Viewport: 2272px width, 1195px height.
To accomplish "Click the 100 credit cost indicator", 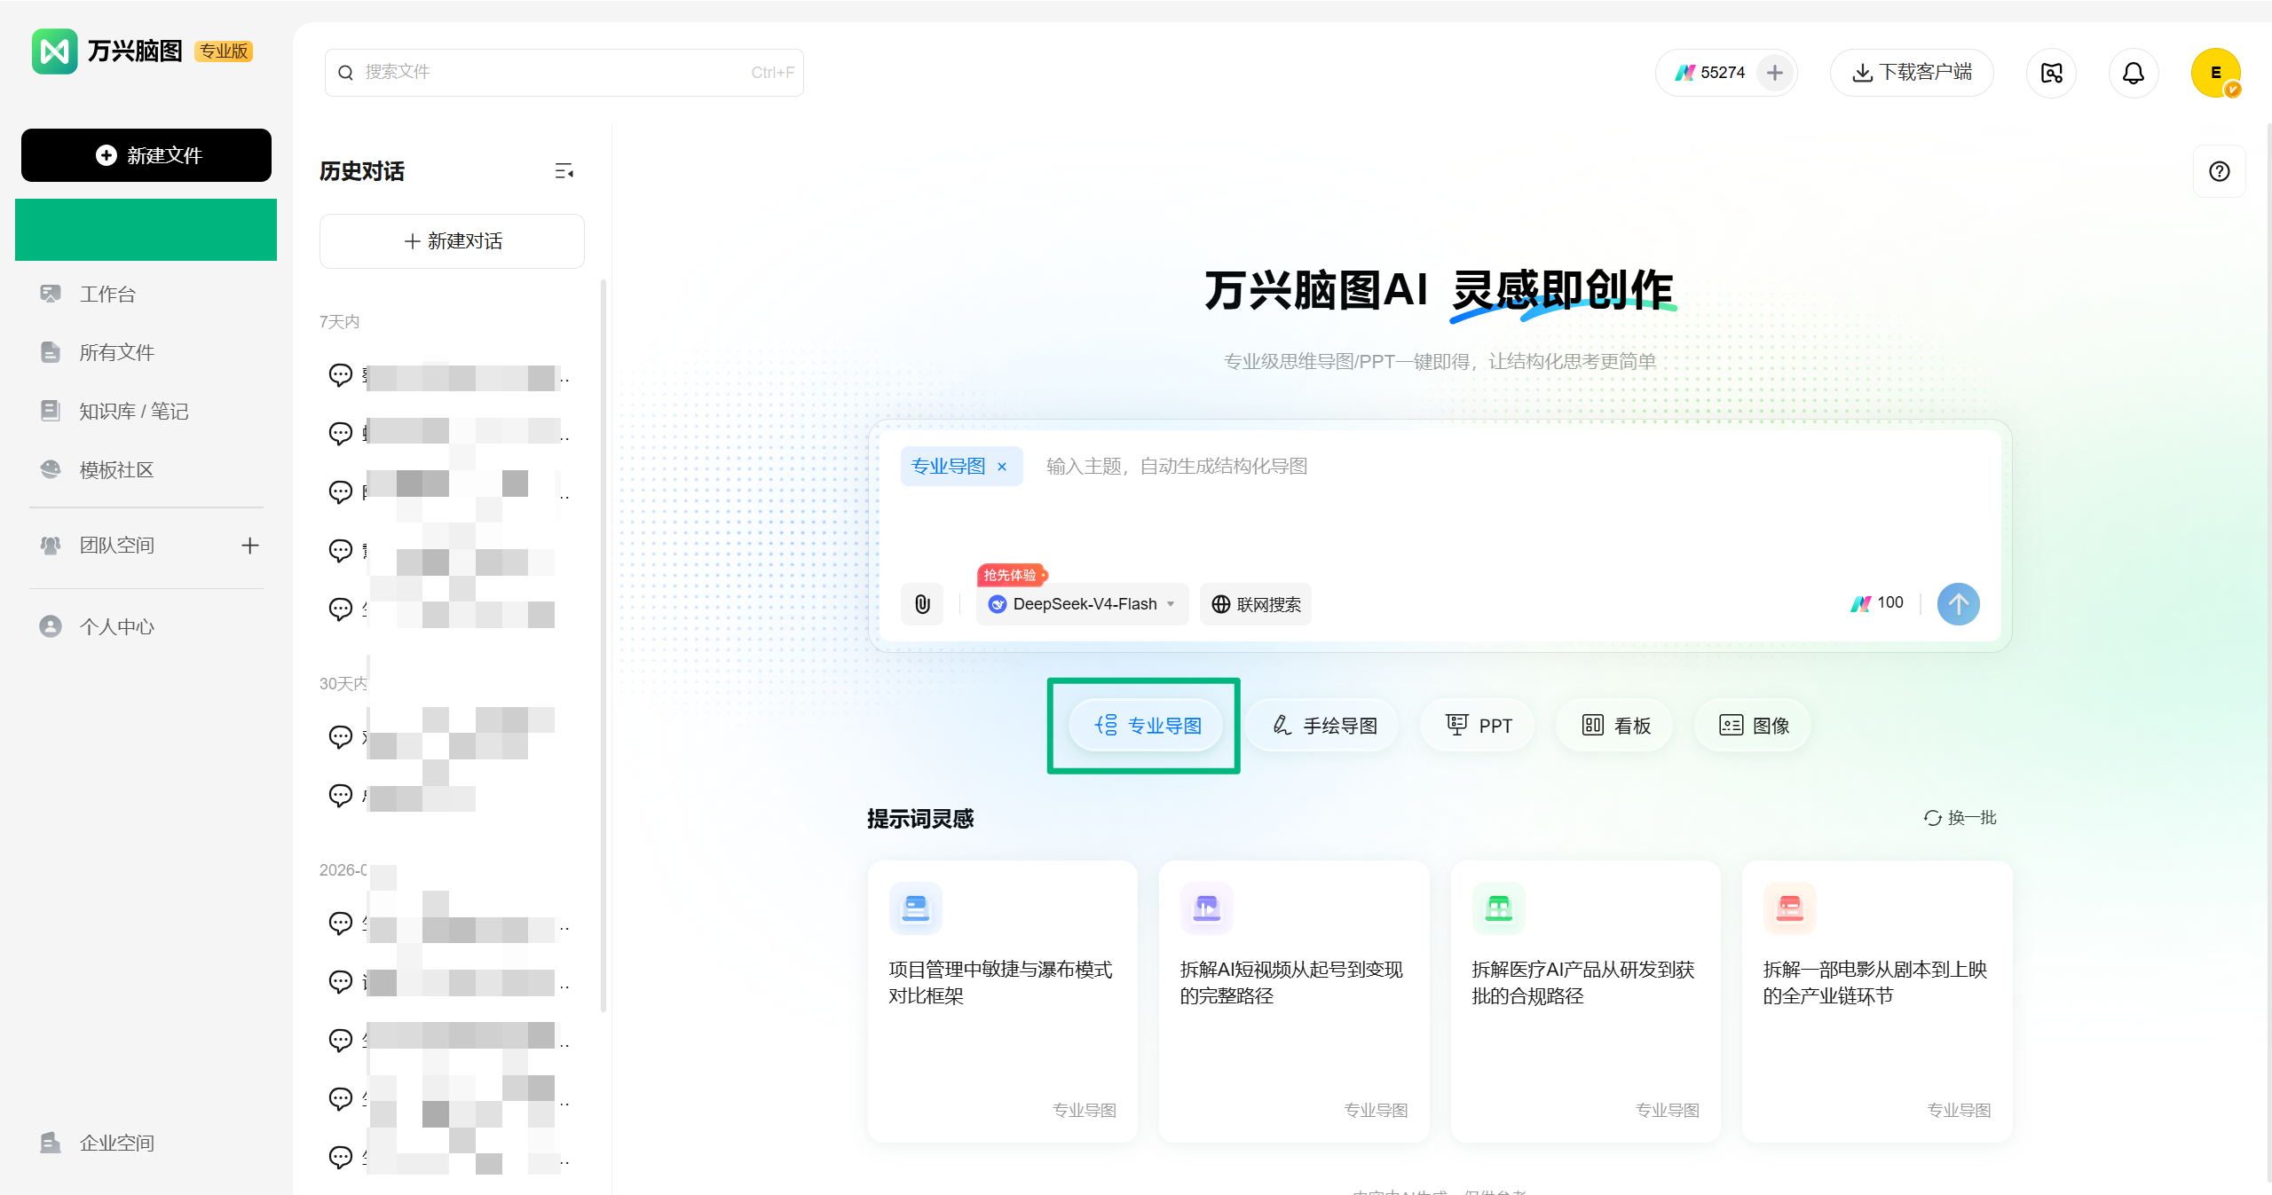I will click(x=1877, y=603).
